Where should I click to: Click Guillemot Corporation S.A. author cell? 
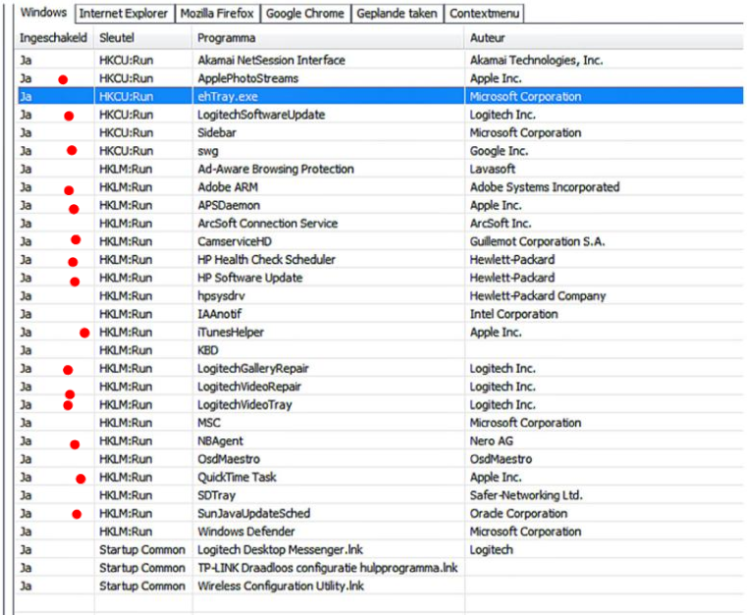click(537, 241)
